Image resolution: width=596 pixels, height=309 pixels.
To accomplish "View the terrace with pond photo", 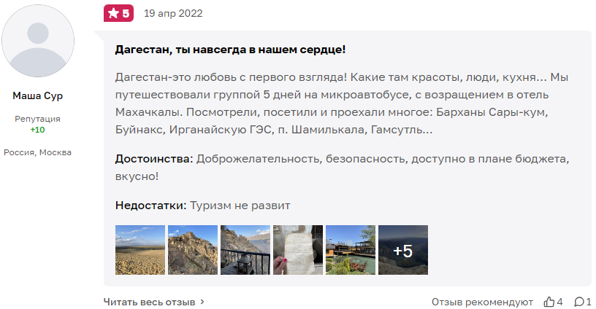I will click(351, 250).
